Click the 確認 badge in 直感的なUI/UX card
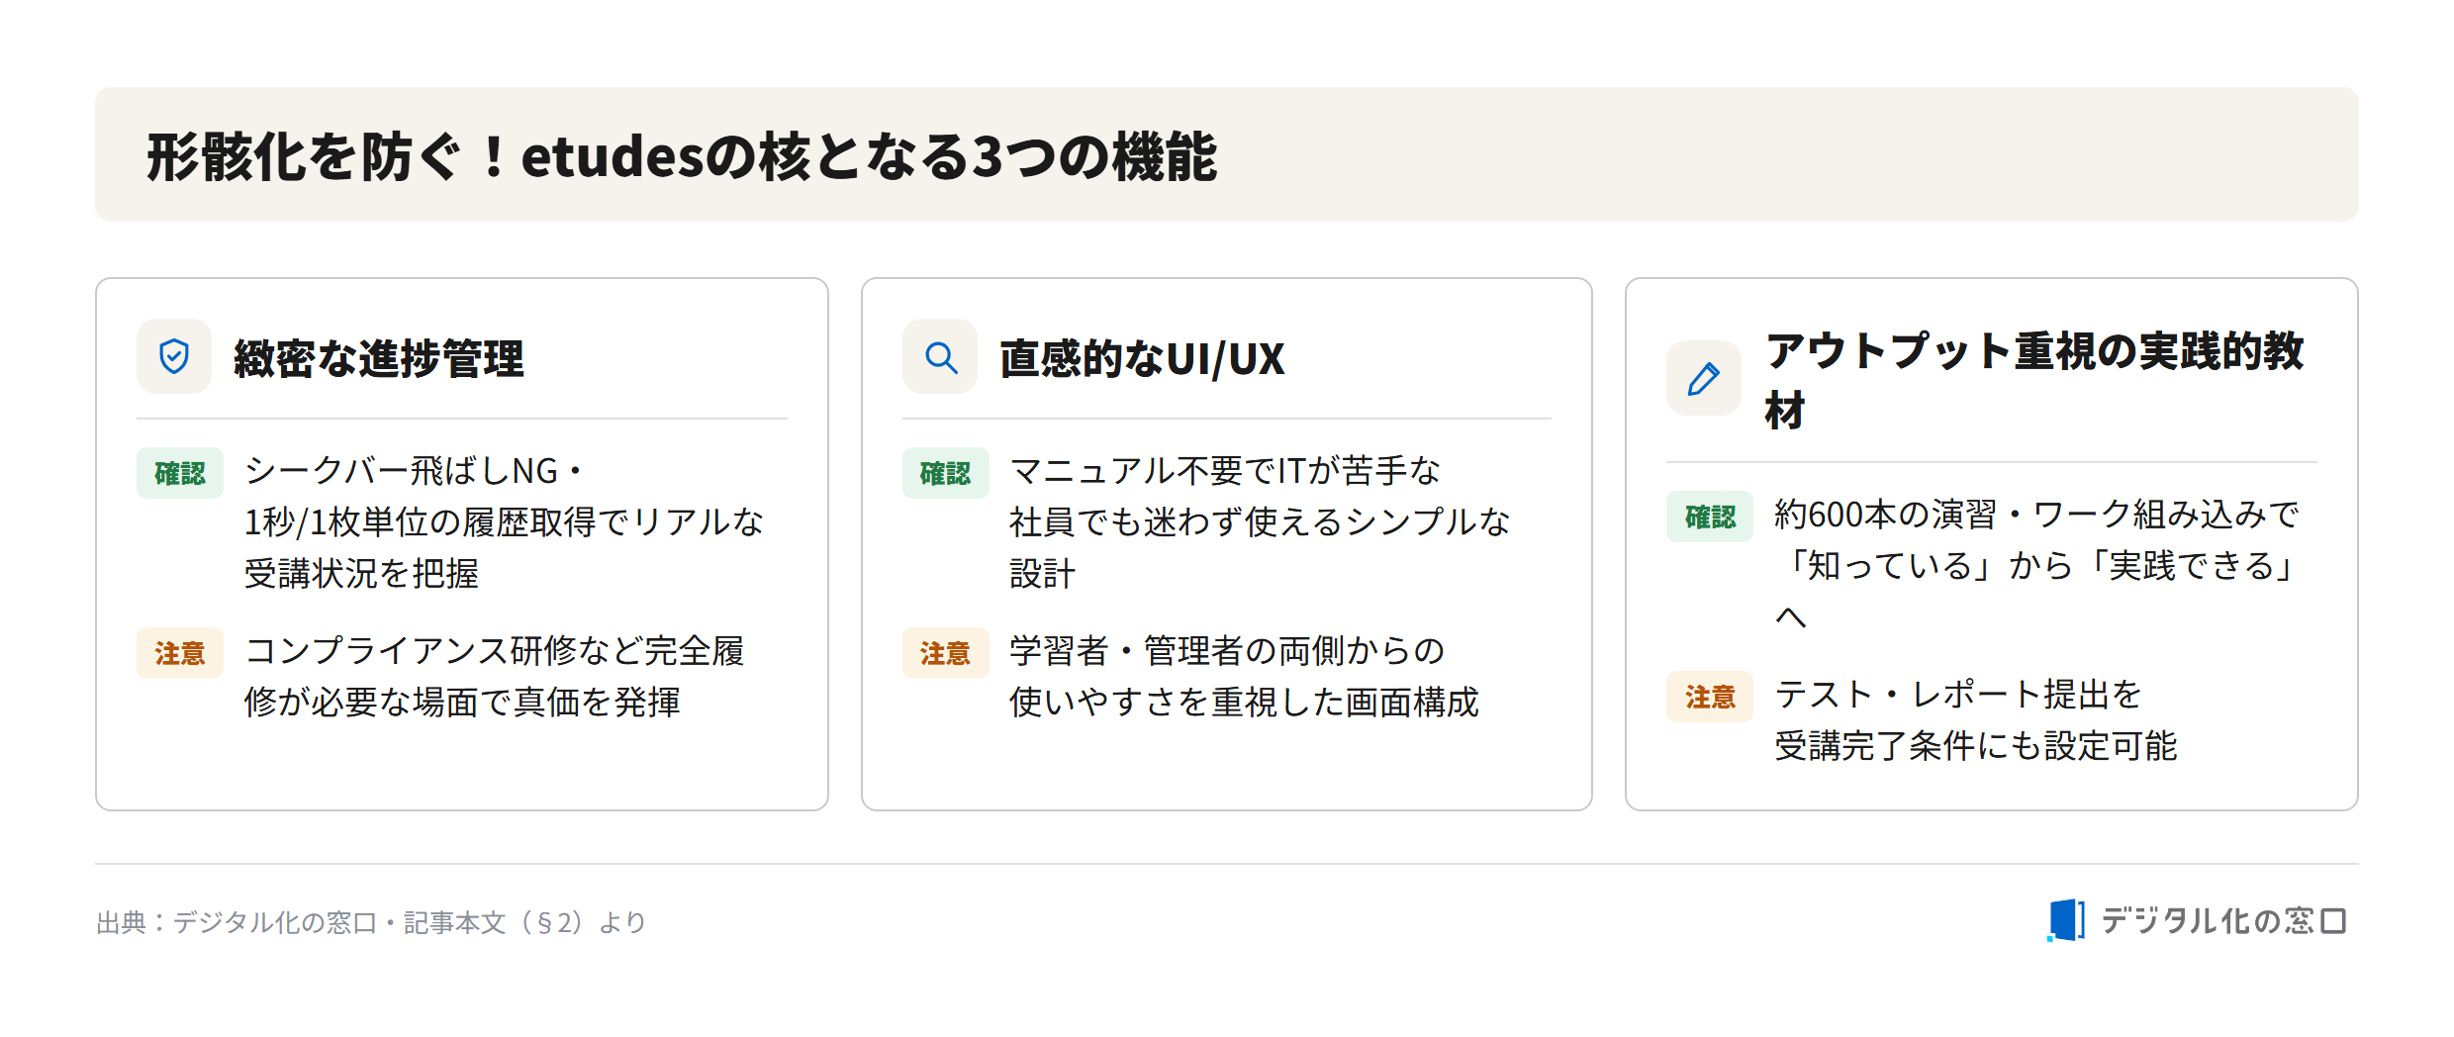The width and height of the screenshot is (2454, 1037). point(945,473)
